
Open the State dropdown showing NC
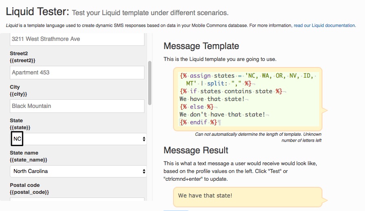click(x=78, y=139)
